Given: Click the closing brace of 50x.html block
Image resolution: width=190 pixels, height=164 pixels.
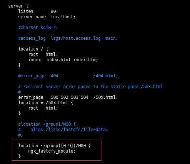Looking at the screenshot, I should pos(19,114).
